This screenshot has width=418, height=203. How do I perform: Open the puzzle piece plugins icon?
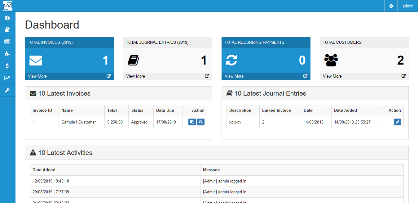[x=7, y=54]
